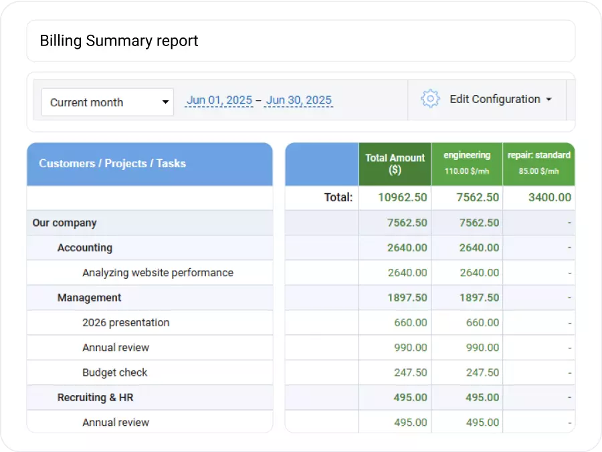602x452 pixels.
Task: Click the Jun 01, 2025 start date
Action: click(x=219, y=100)
